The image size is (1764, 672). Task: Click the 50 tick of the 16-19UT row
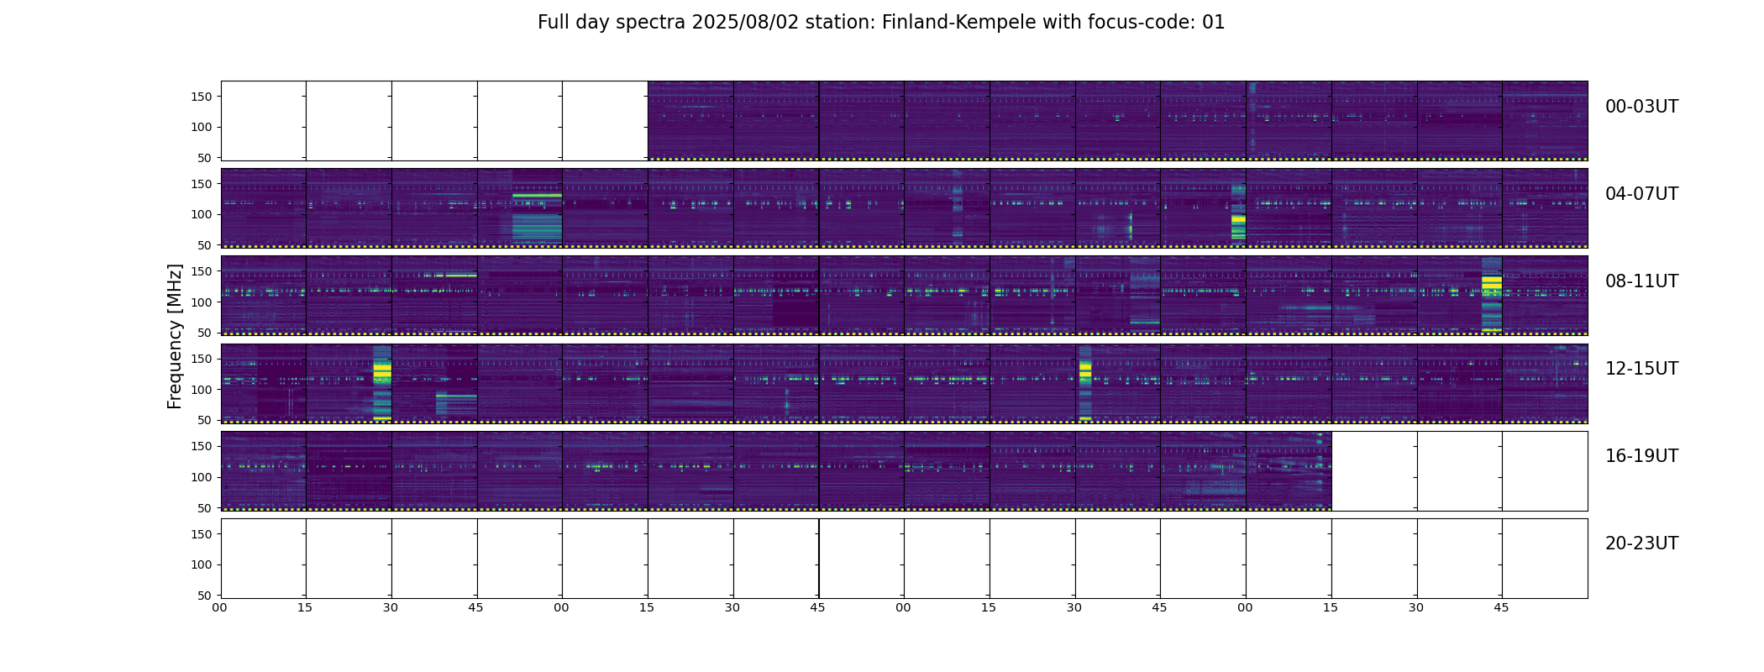[x=205, y=508]
